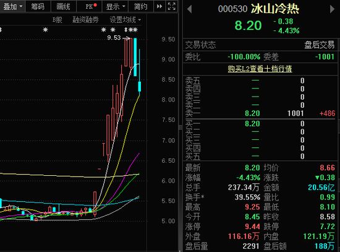The height and width of the screenshot is (252, 340).
Task: Expand the 显示 display dropdown
Action: pyautogui.click(x=115, y=7)
